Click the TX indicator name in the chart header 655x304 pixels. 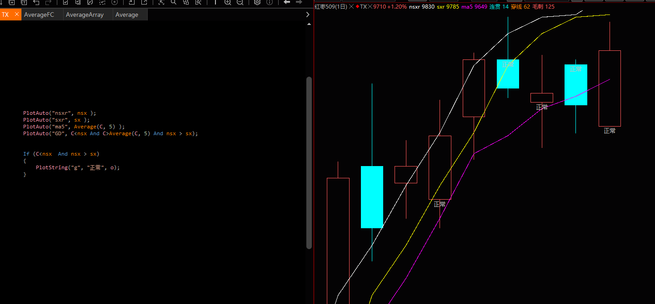tap(363, 7)
